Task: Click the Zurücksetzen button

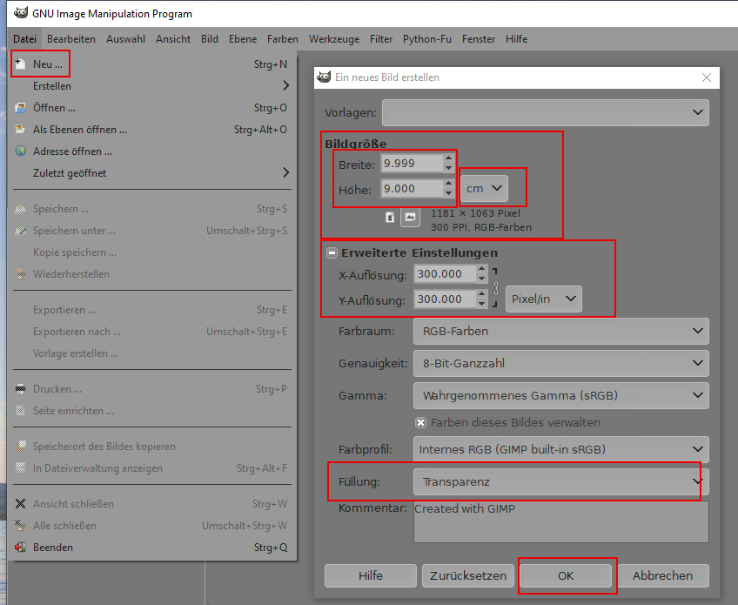Action: 468,575
